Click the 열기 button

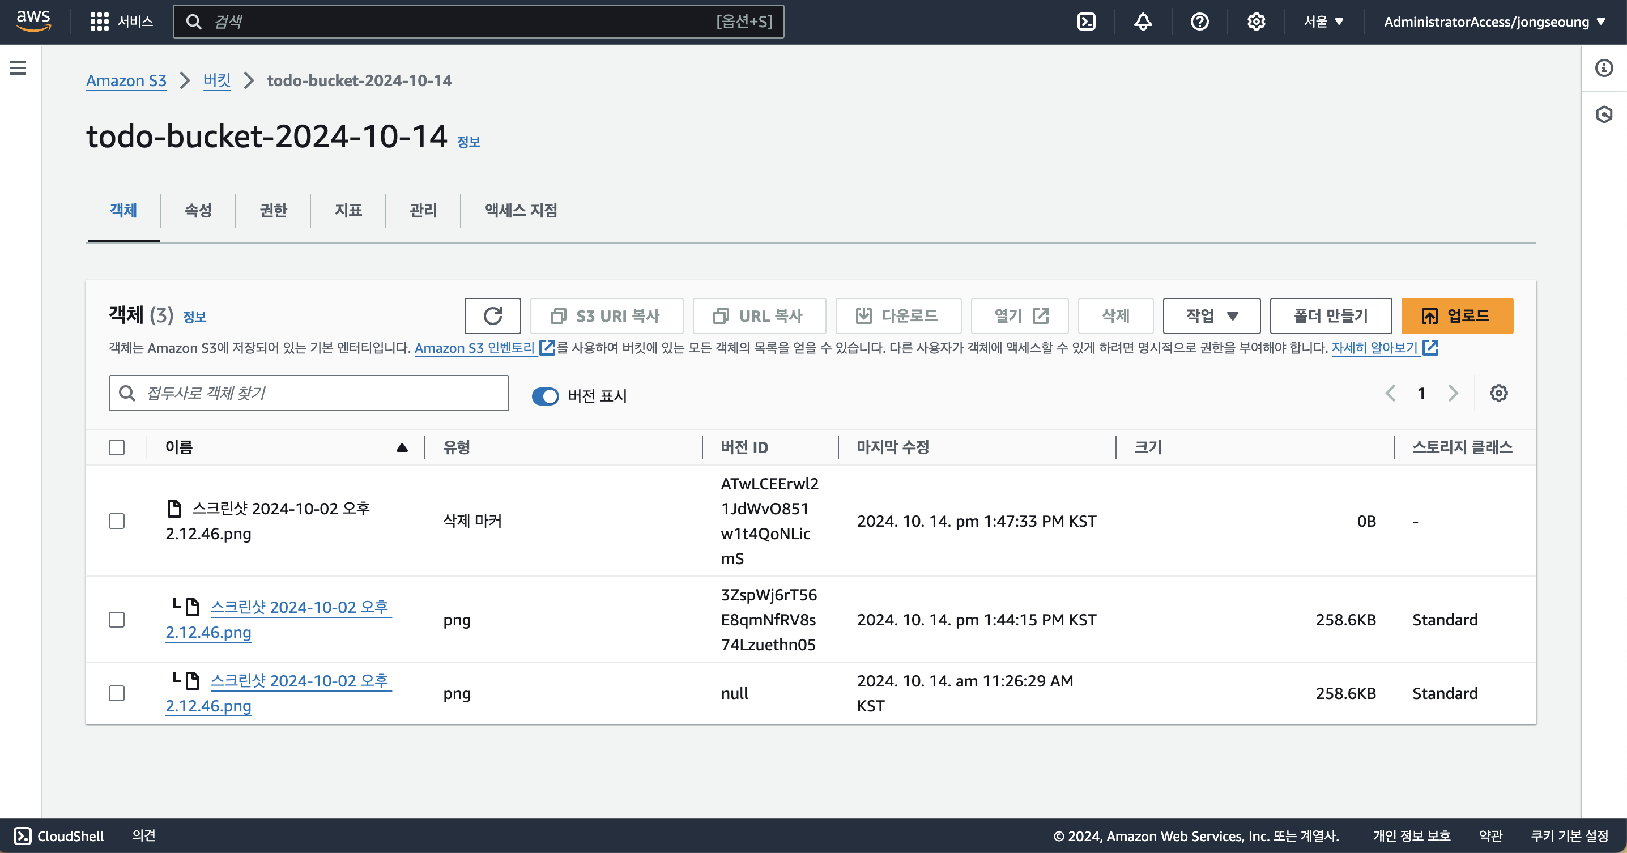pyautogui.click(x=1019, y=315)
